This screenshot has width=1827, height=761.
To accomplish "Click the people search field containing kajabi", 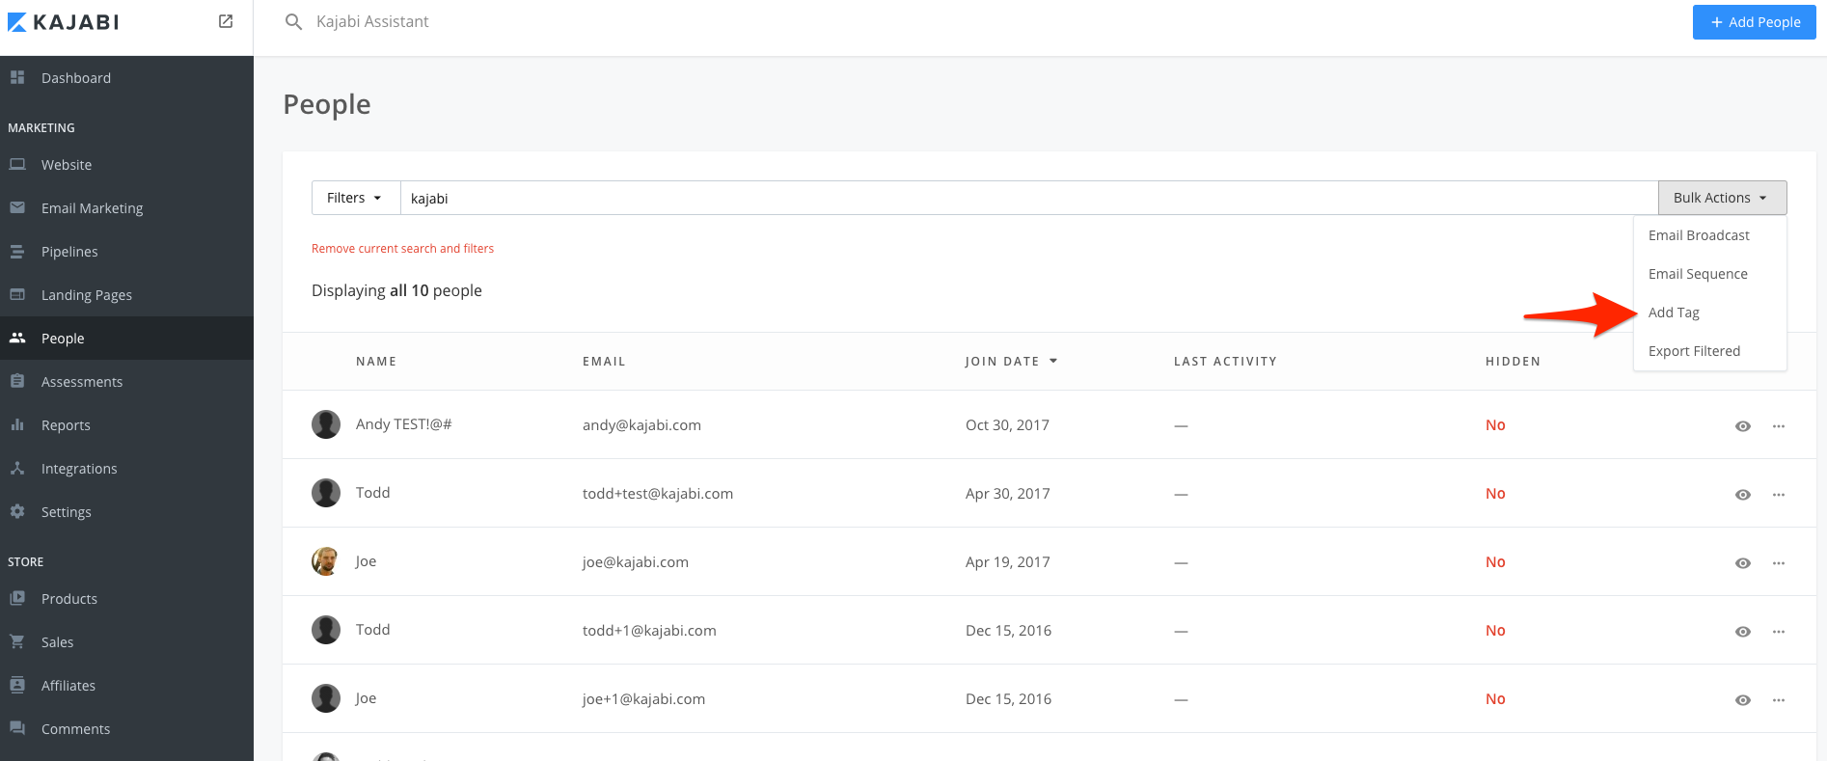I will click(1028, 198).
